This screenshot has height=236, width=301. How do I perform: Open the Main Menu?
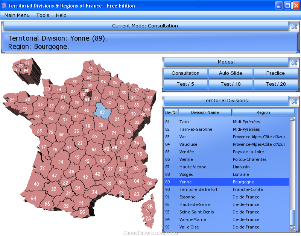coord(17,15)
